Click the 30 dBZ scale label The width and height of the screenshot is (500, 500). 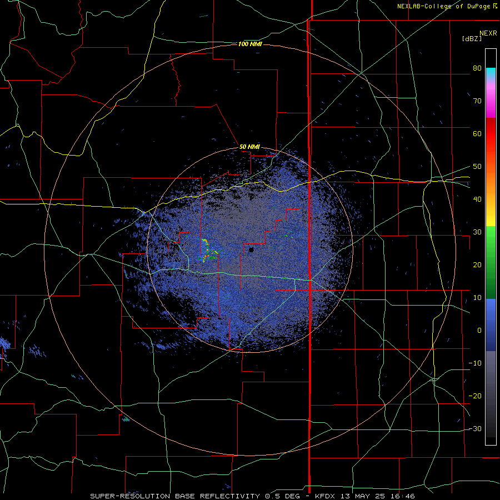477,232
